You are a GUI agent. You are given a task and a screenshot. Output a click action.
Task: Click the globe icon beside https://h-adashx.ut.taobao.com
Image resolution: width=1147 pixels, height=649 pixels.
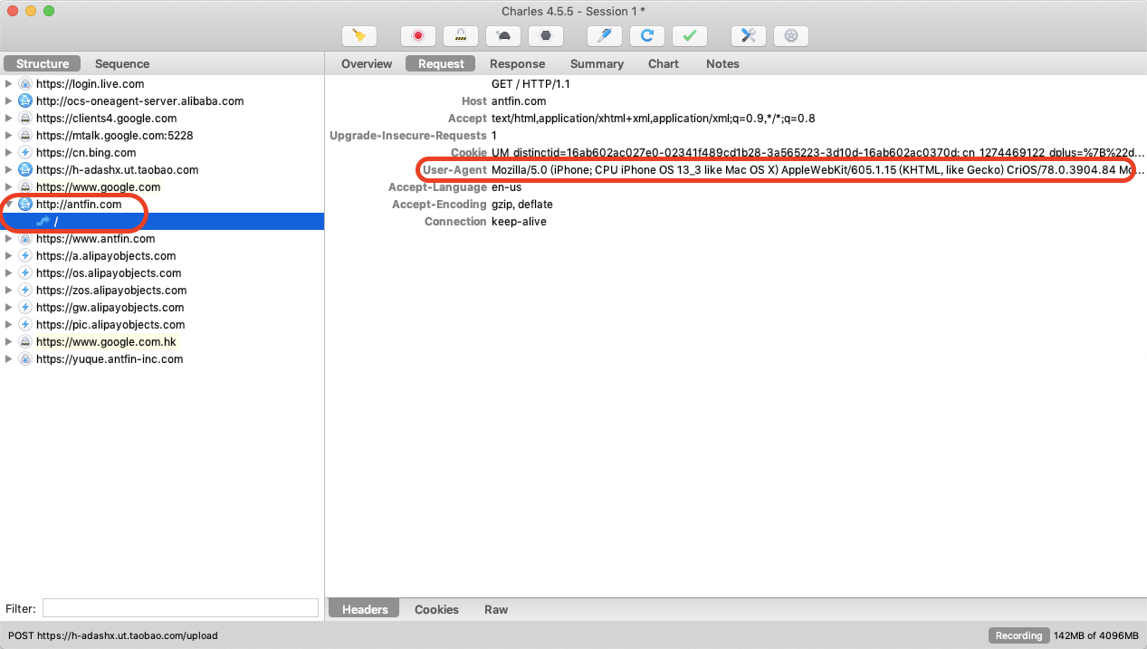coord(25,170)
